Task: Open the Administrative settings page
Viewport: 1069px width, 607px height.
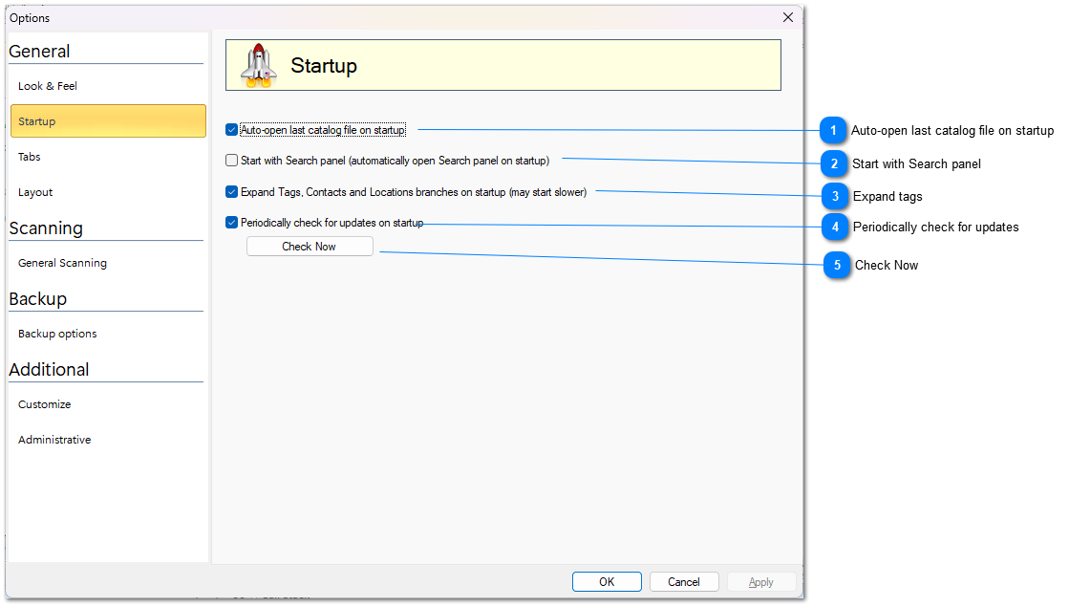Action: (54, 440)
